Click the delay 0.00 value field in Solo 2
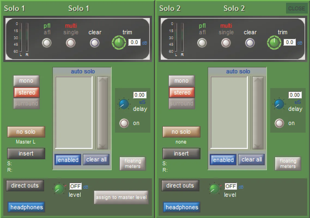This screenshot has height=218, width=310. [x=295, y=95]
